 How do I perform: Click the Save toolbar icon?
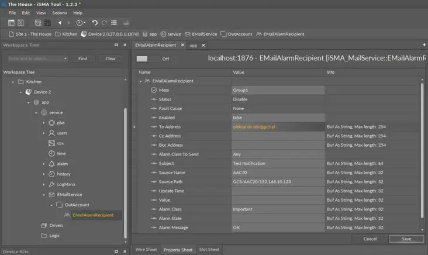20,23
